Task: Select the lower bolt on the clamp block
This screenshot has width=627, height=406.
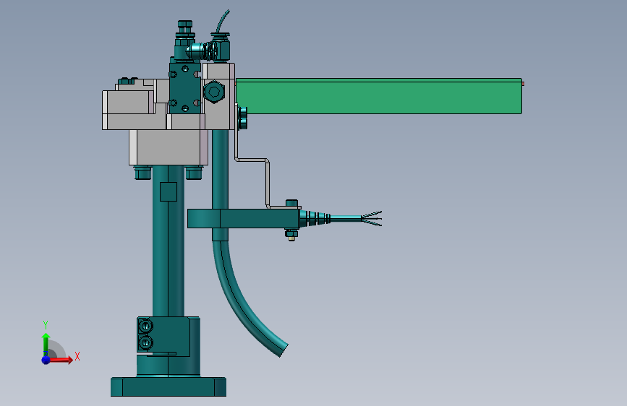Action: [145, 342]
